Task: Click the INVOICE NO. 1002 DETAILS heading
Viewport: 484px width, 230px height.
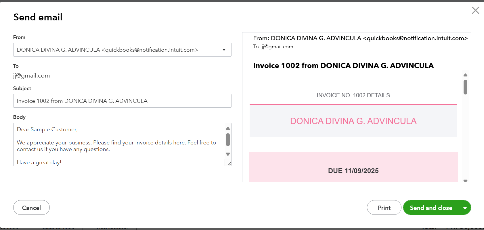Action: [x=353, y=95]
